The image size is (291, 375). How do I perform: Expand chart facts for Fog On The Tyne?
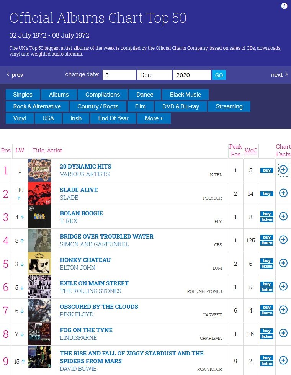click(x=283, y=333)
